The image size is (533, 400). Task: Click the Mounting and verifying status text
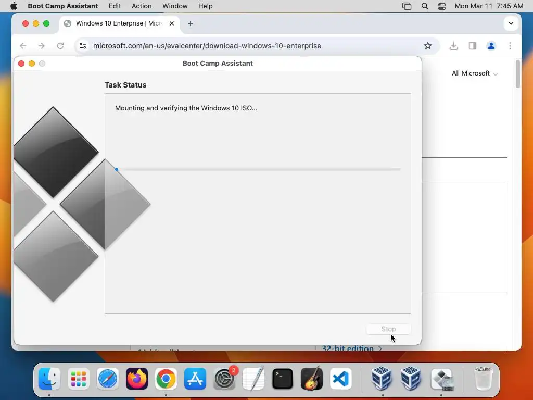pos(186,108)
